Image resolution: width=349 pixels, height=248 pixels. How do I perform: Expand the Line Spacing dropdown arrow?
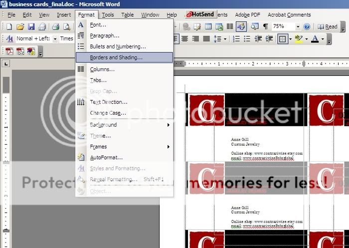(x=225, y=39)
